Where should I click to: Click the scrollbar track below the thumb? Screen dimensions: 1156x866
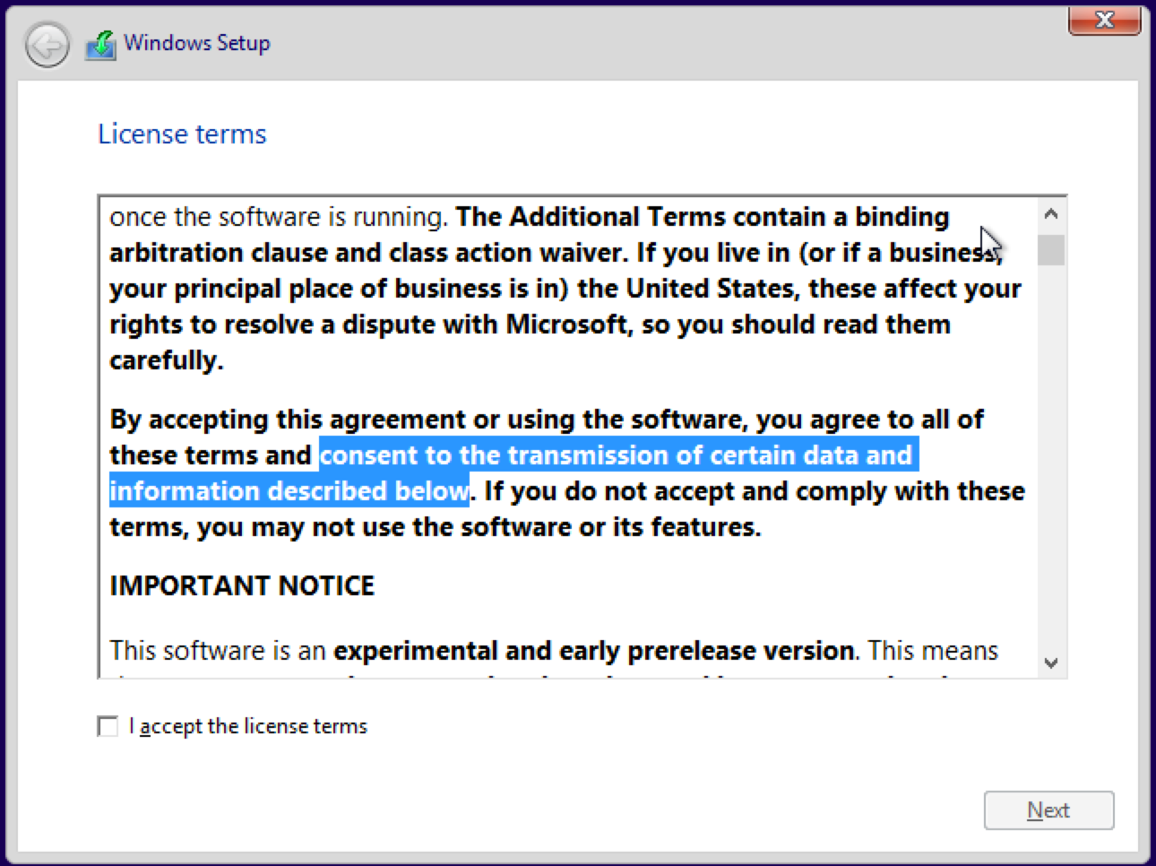[x=1051, y=457]
